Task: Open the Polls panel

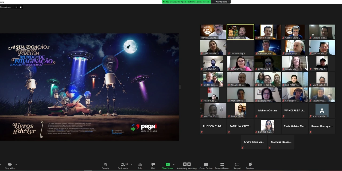Action: pyautogui.click(x=140, y=166)
